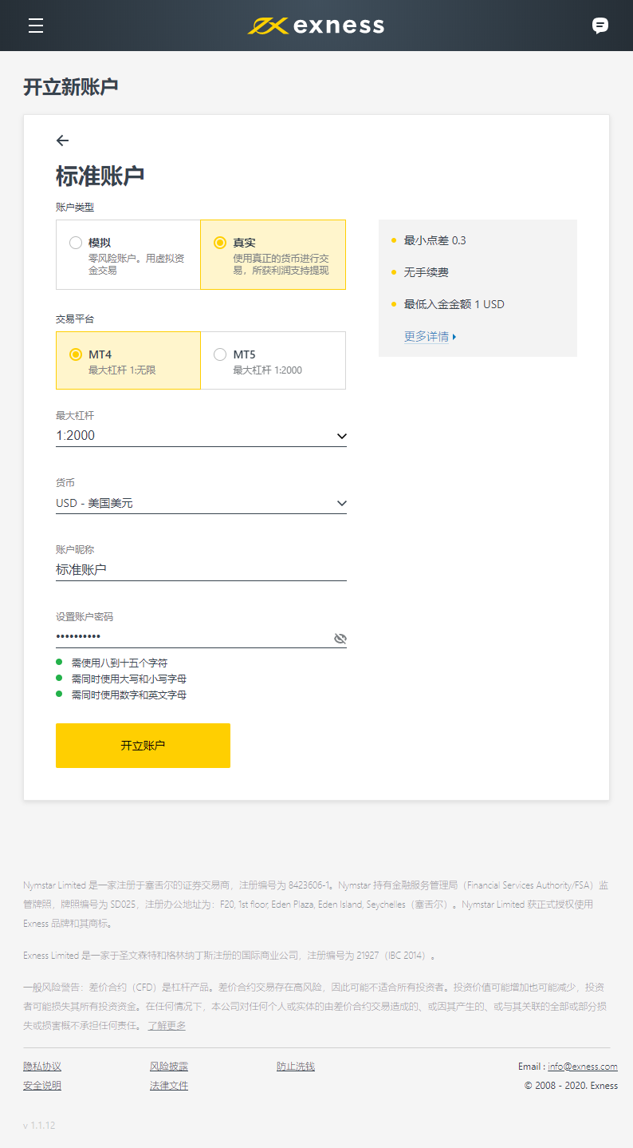Click the 需同时使用数字和英文字母 rule text

point(129,695)
